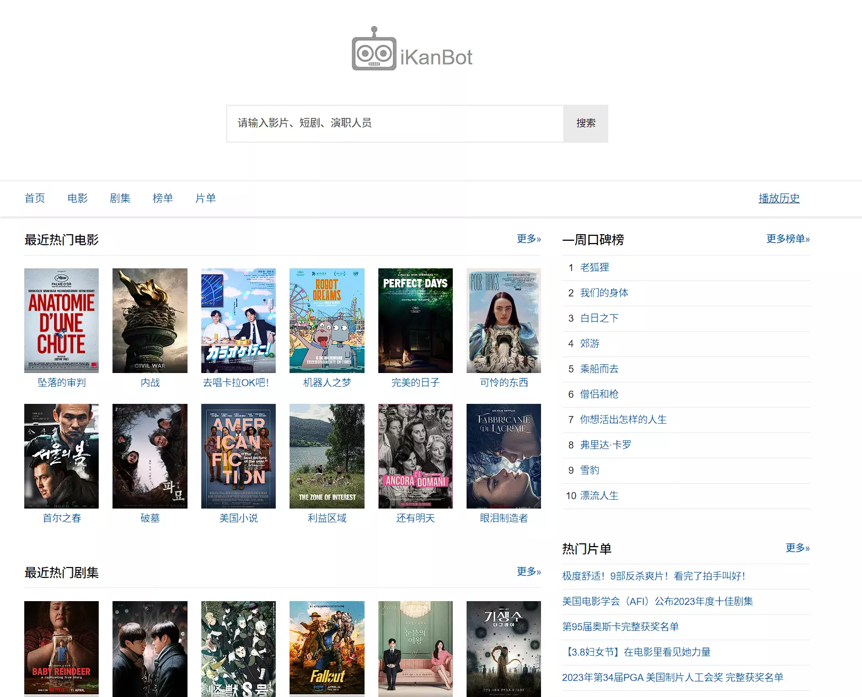Select The Zone of Interest poster
This screenshot has height=697, width=862.
click(326, 456)
